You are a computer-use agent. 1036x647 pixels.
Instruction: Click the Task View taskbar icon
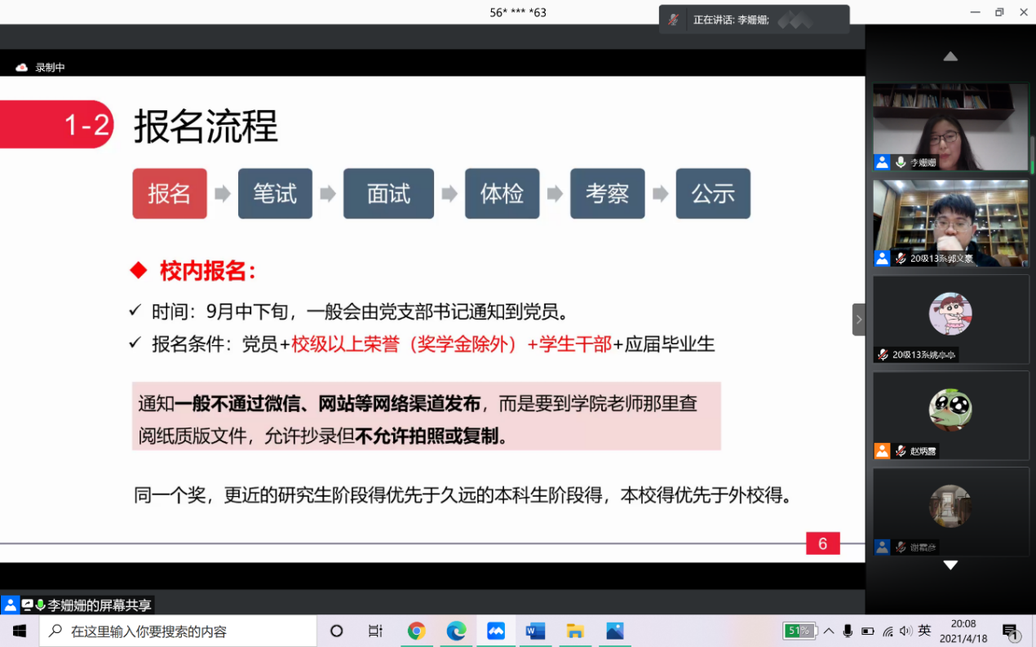[x=375, y=631]
